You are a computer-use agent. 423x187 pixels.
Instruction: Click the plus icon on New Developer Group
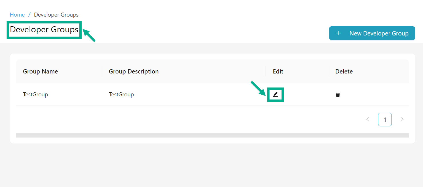(x=339, y=33)
